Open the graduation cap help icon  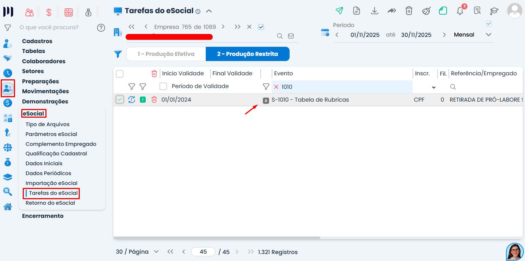pyautogui.click(x=494, y=11)
